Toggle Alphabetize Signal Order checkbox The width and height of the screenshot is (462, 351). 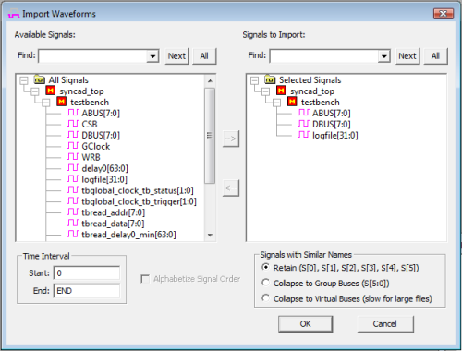tap(145, 279)
